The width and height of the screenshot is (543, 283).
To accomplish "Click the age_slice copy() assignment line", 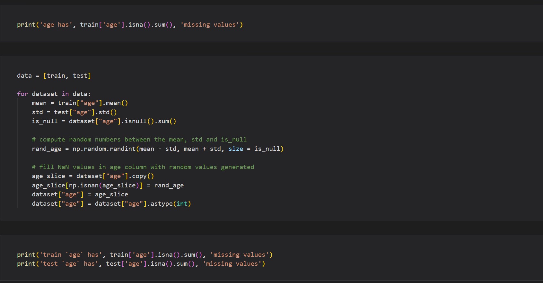I will pos(93,176).
